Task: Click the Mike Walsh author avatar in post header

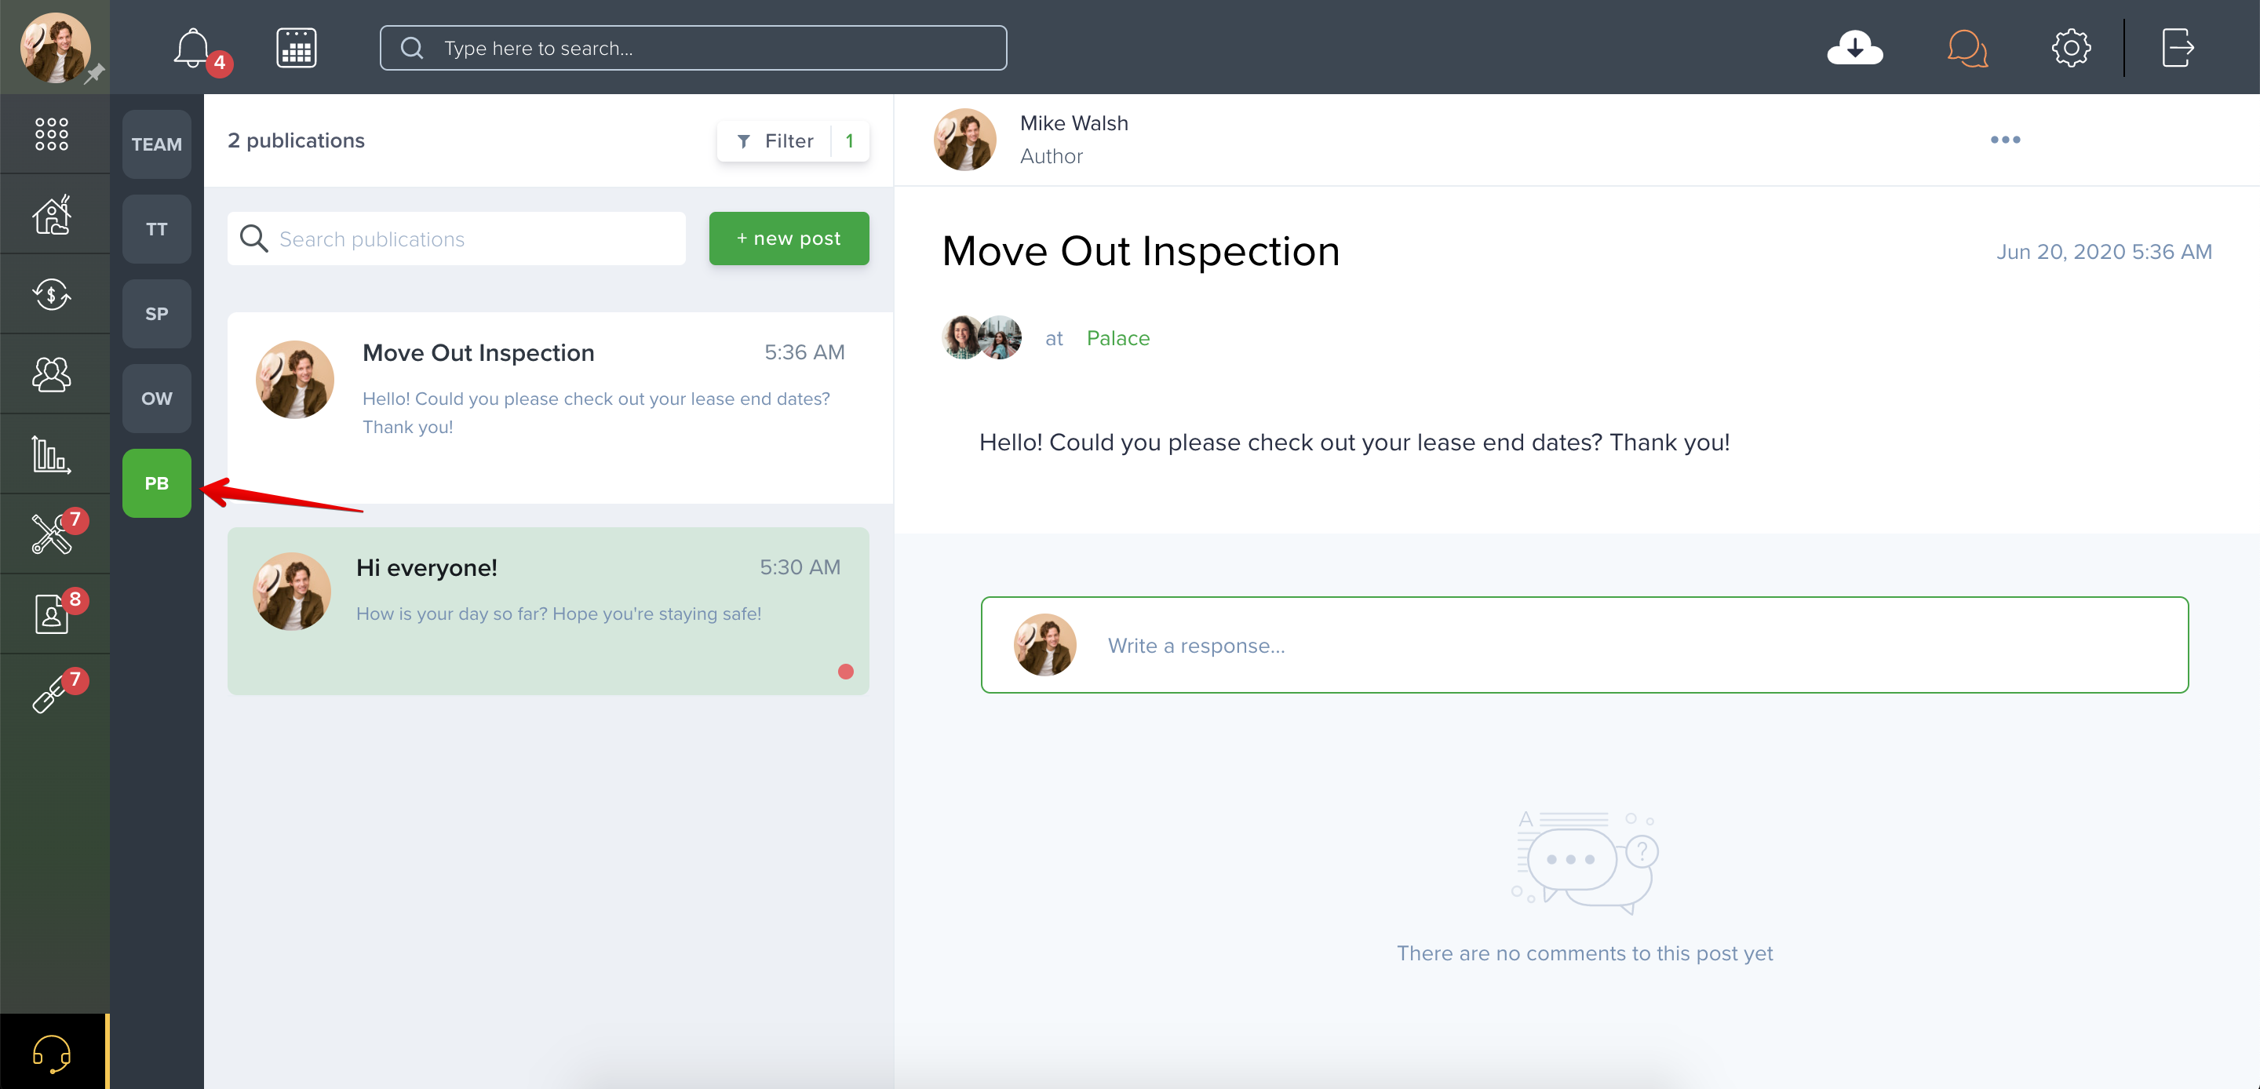Action: click(x=964, y=140)
